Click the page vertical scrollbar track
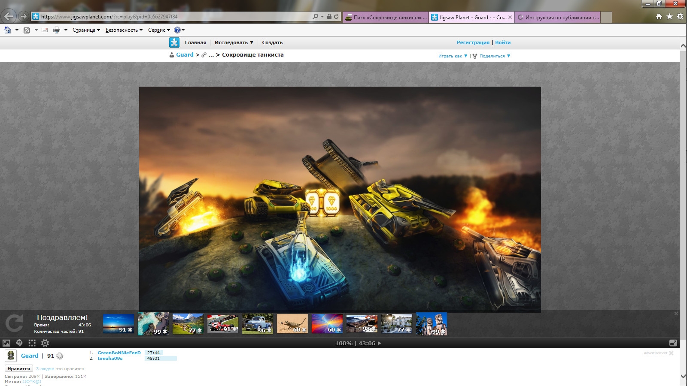Image resolution: width=687 pixels, height=386 pixels. point(683,210)
